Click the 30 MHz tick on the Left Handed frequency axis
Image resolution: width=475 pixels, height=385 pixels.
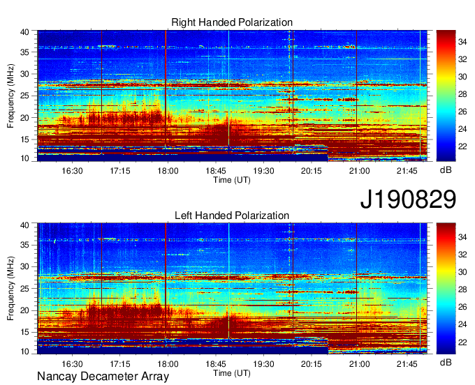[25, 266]
